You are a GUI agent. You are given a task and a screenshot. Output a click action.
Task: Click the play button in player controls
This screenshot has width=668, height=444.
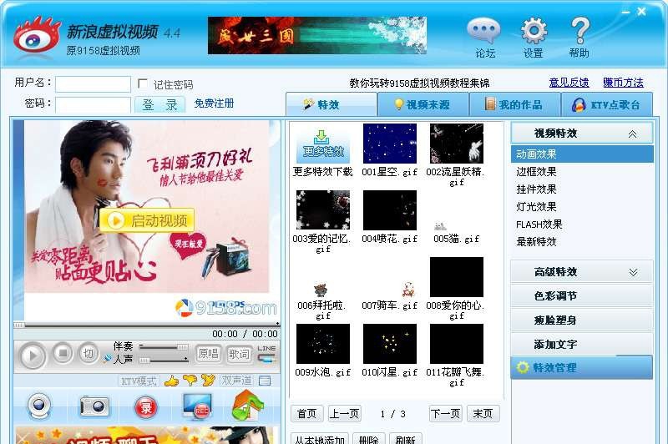[32, 355]
